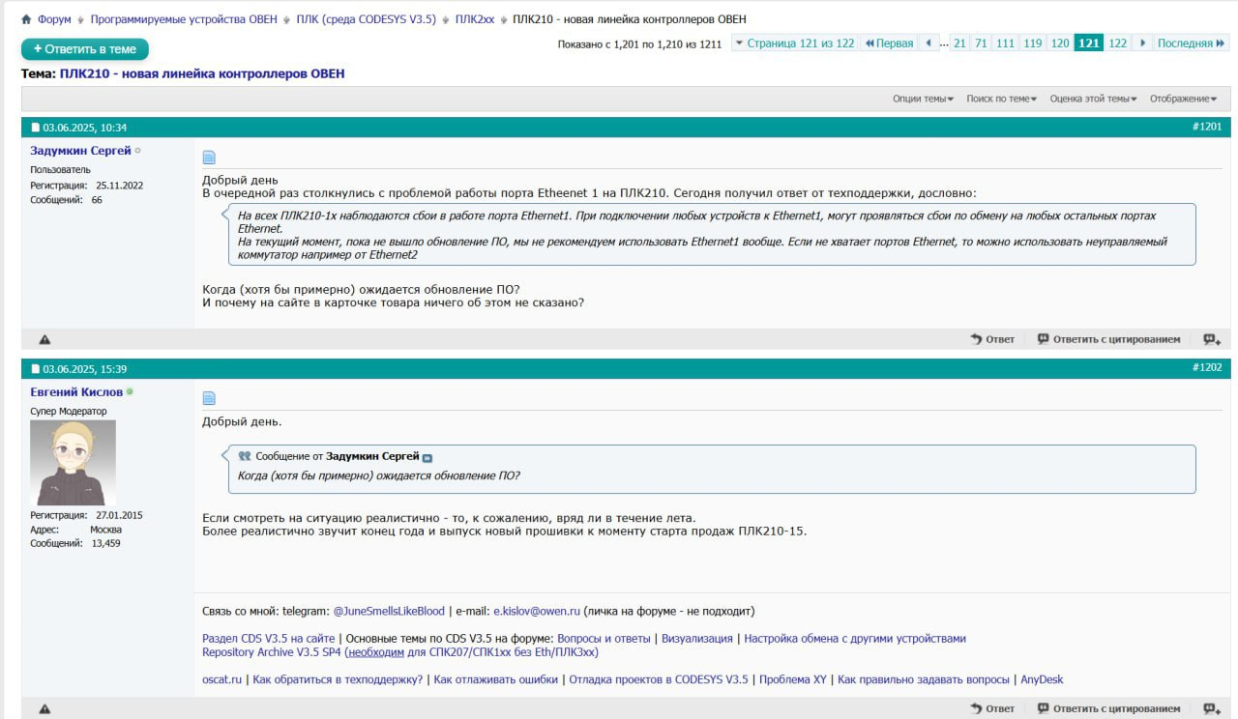Toggle multi-quote for post #1202

1212,708
